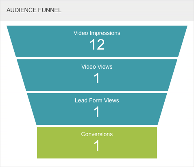The width and height of the screenshot is (194, 167).
Task: Click left edge of Video Impressions trapezoid
Action: point(17,41)
